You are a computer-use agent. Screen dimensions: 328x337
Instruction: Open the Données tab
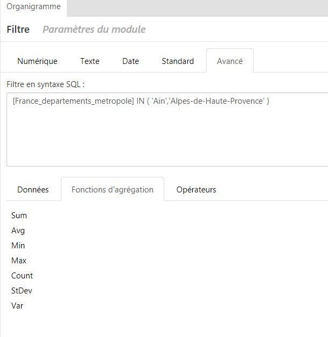[x=33, y=190]
